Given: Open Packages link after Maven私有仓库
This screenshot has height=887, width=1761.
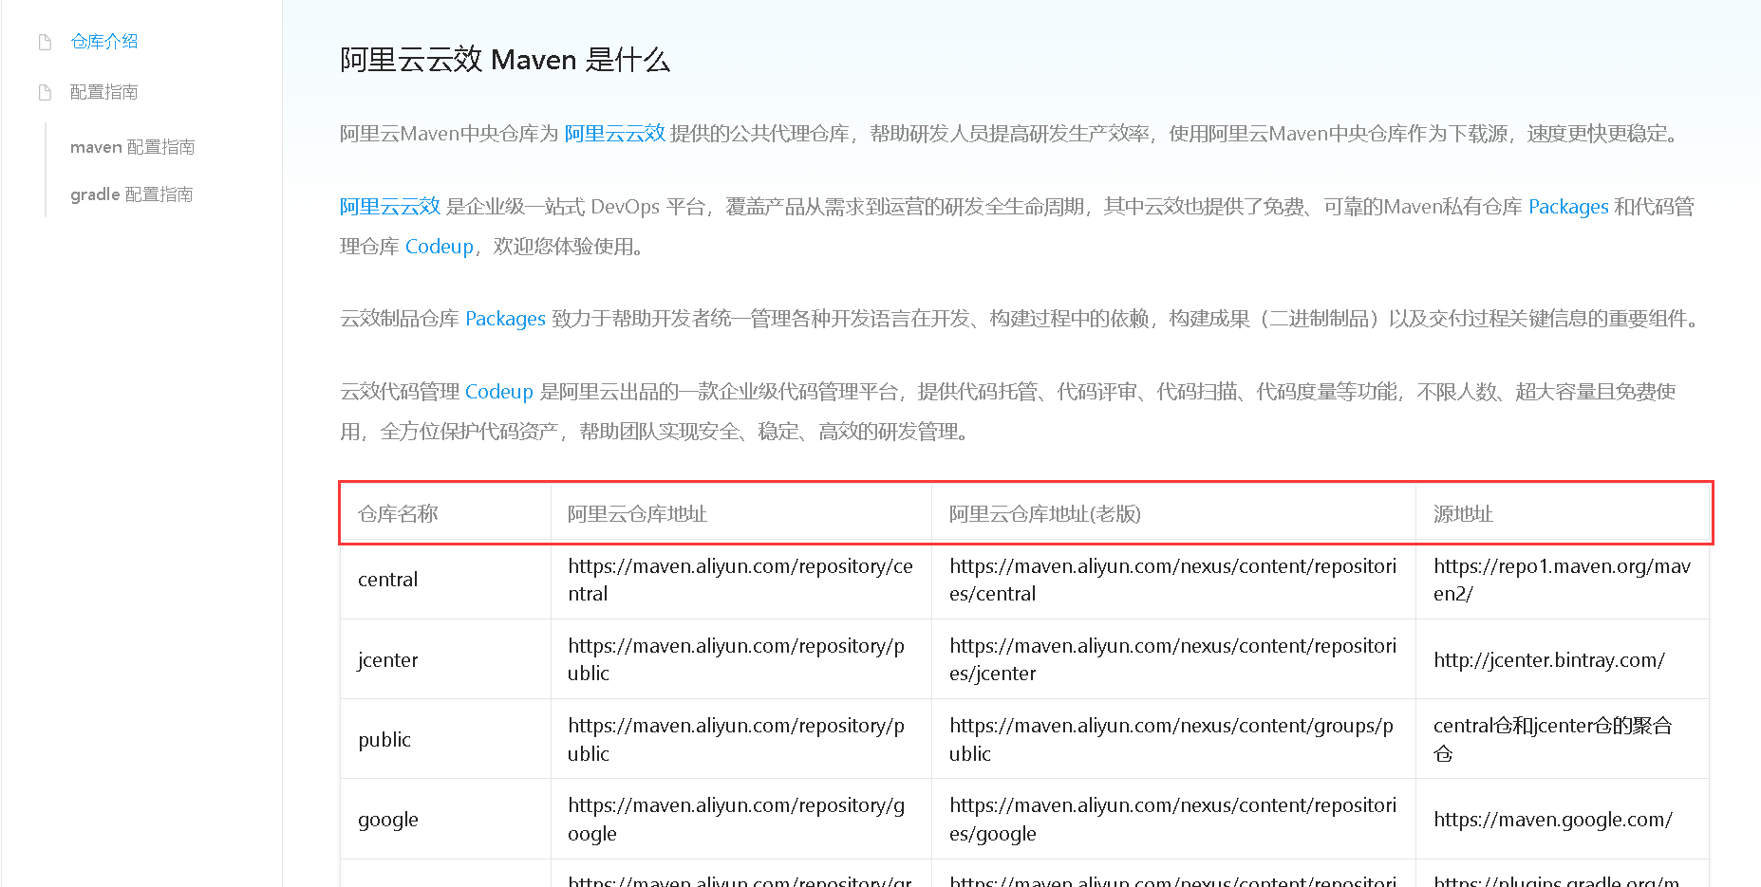Looking at the screenshot, I should coord(1568,207).
